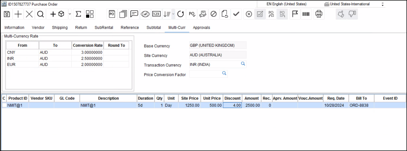Click the PO edit pencil icon
Image resolution: width=407 pixels, height=151 pixels.
260,14
